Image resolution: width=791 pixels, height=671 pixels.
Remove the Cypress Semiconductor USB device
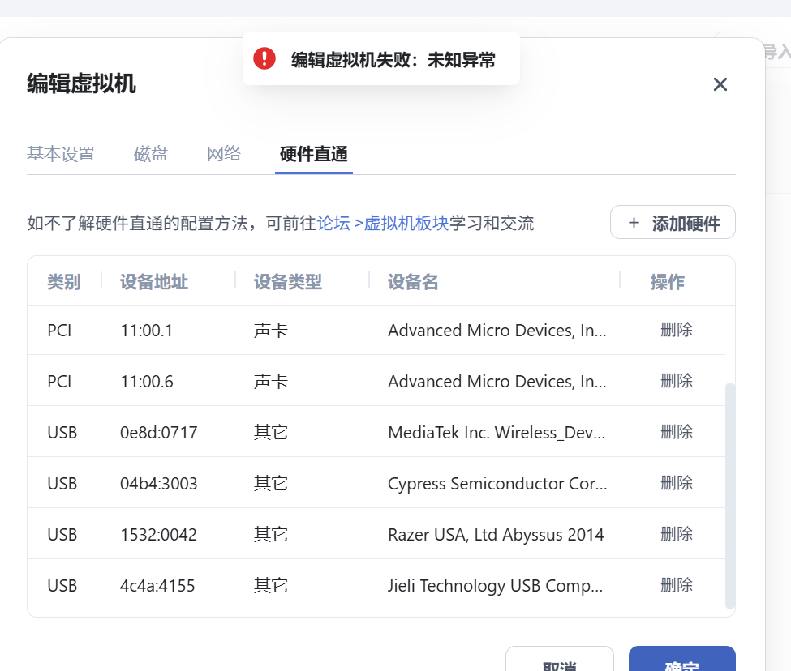click(x=676, y=483)
